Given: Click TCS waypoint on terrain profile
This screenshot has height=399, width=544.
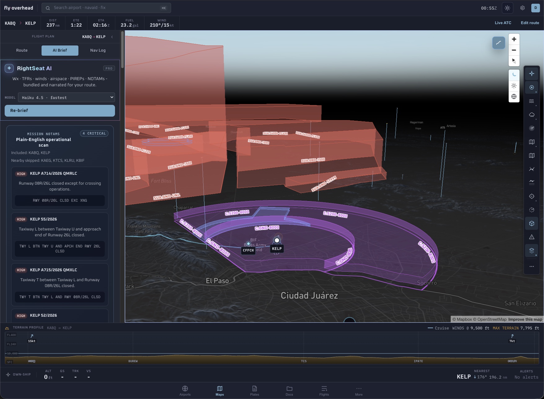Looking at the screenshot, I should pos(304,361).
